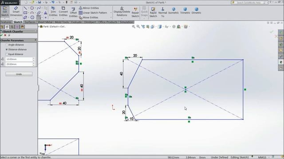The image size is (284, 159).
Task: Open the Mold Tools tab
Action: tap(62, 22)
